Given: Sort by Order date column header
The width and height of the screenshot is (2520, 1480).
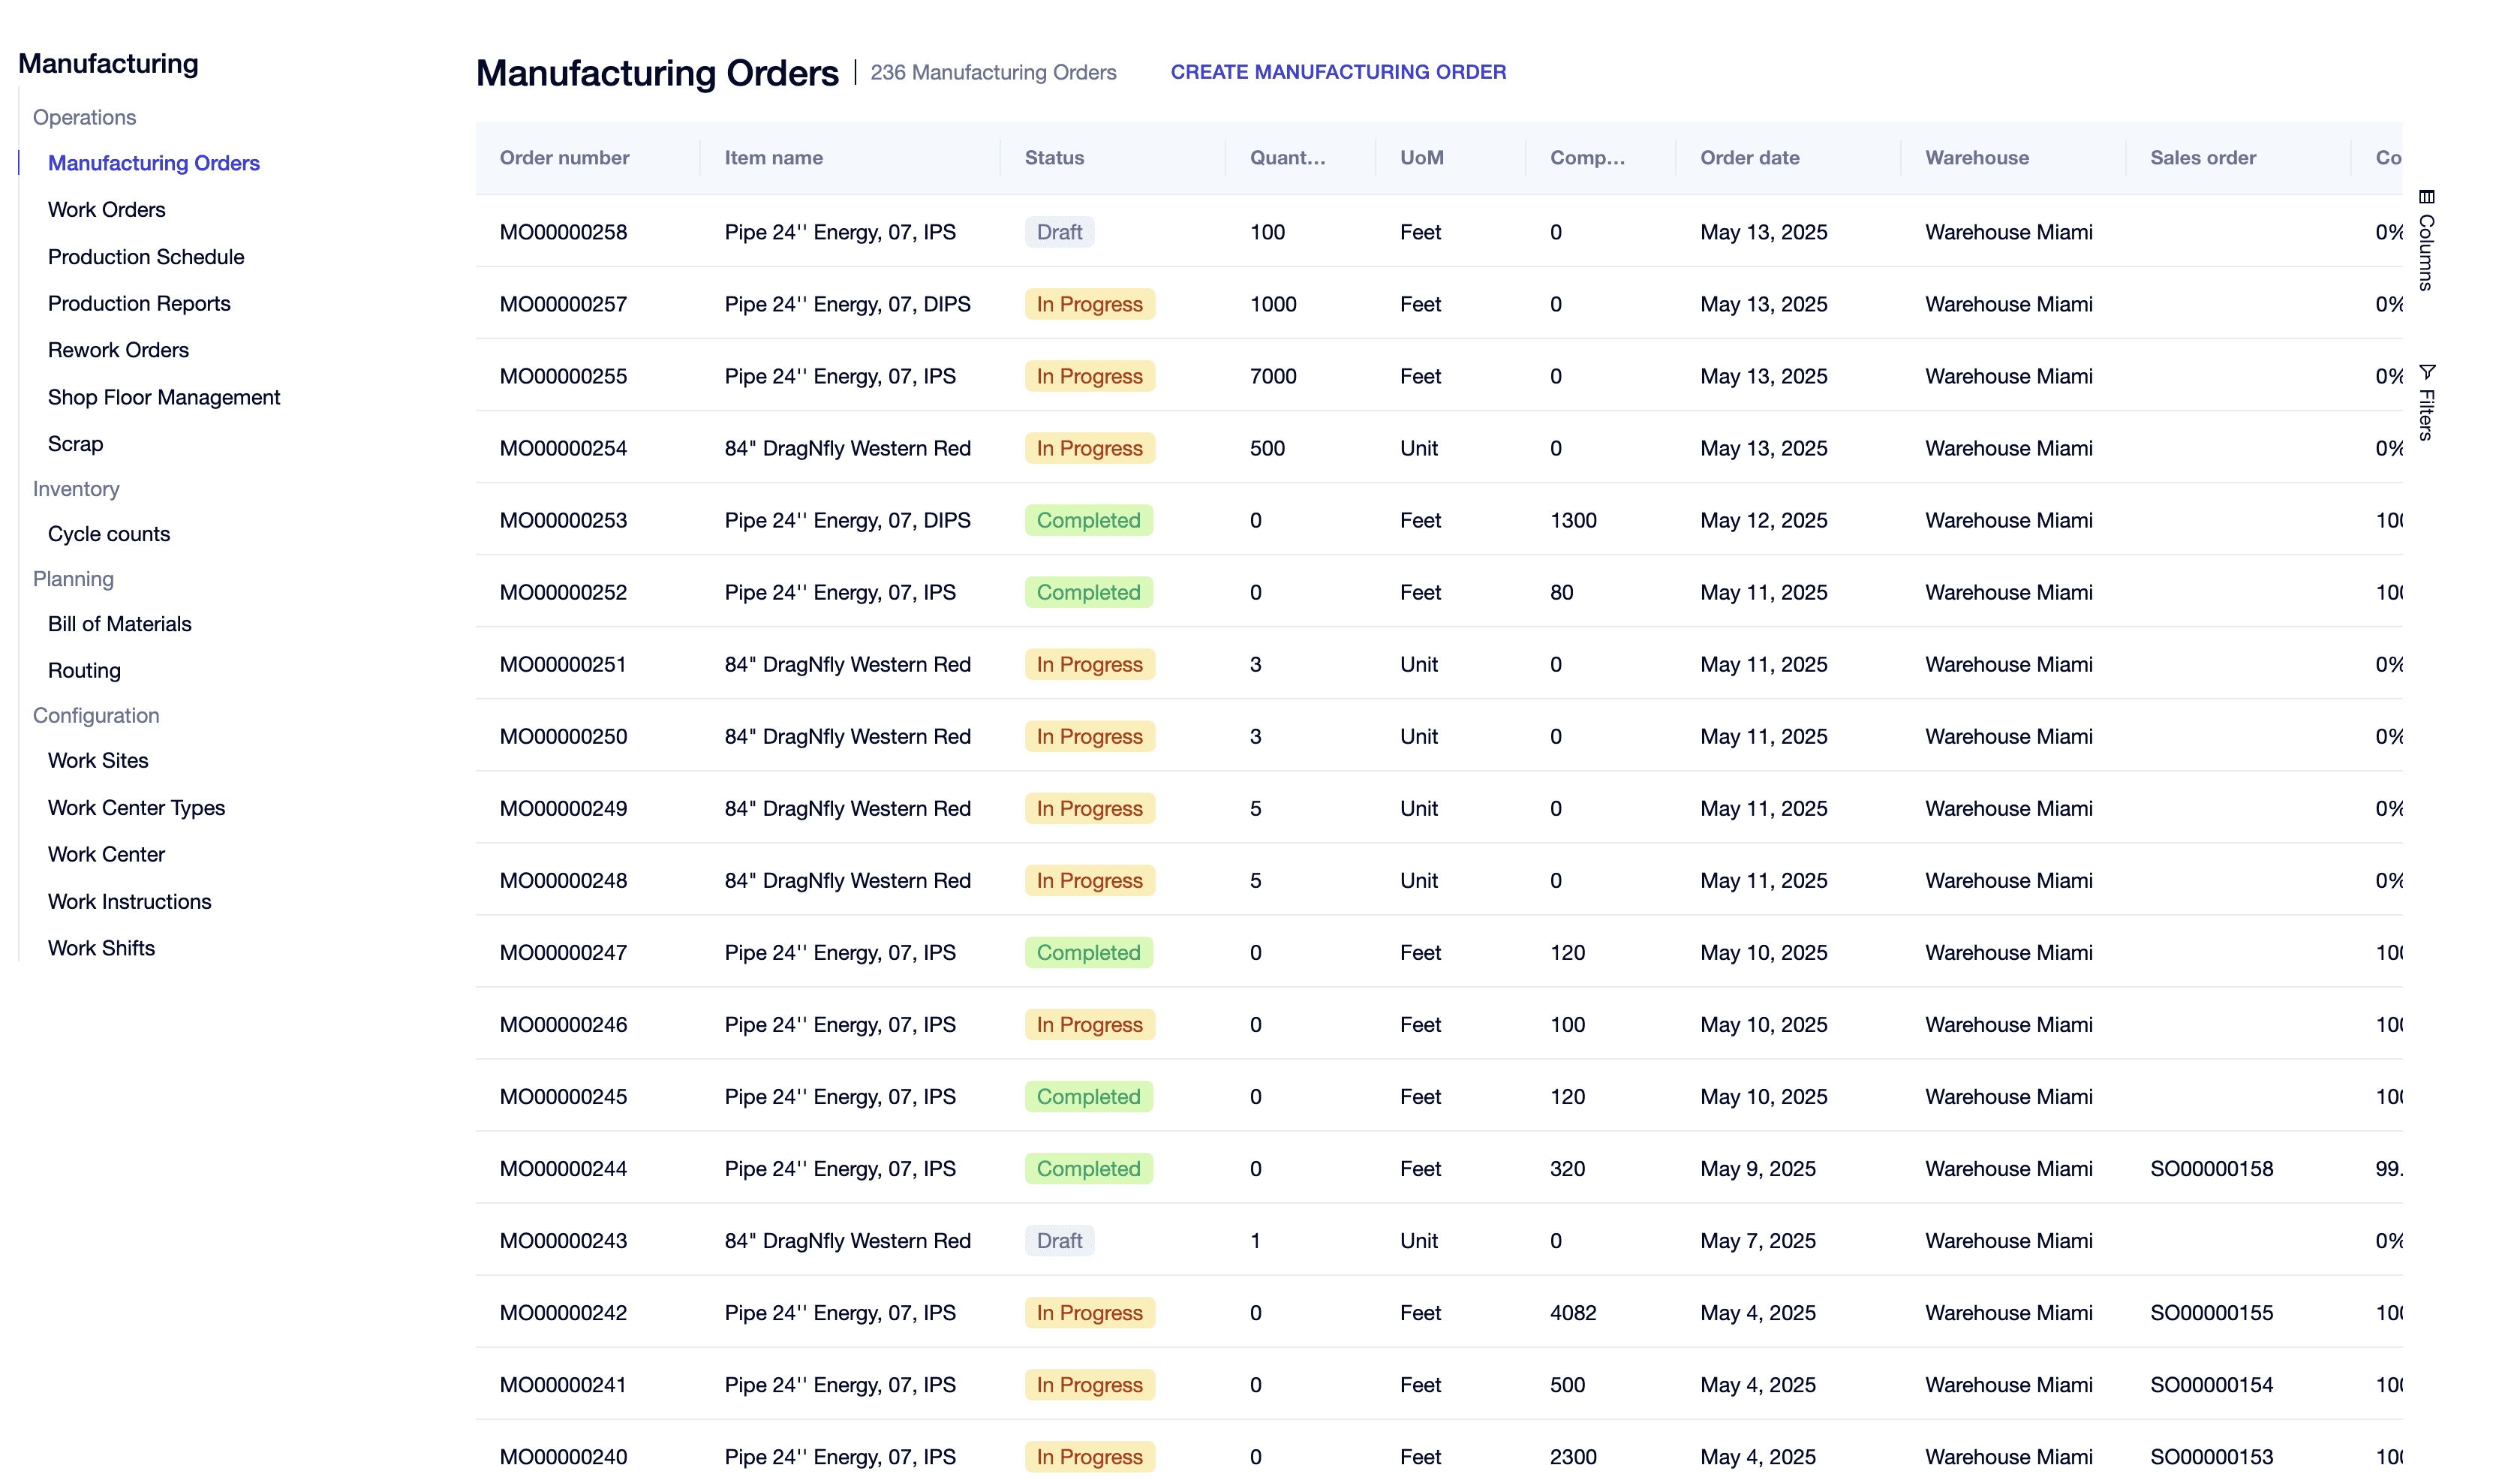Looking at the screenshot, I should point(1750,158).
